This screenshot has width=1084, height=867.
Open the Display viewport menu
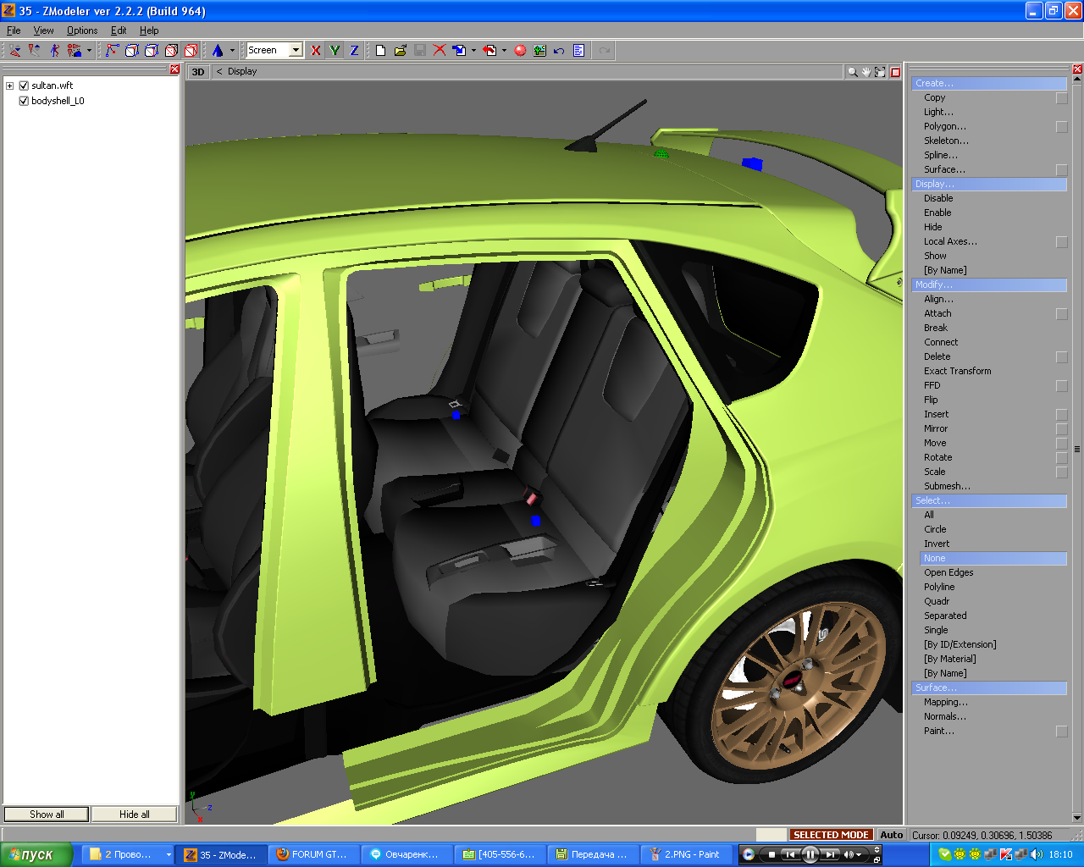241,72
